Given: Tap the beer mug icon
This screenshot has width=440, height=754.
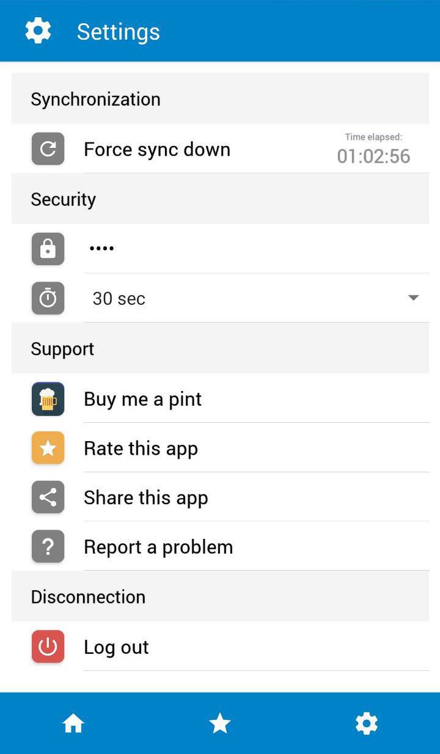Looking at the screenshot, I should click(48, 399).
